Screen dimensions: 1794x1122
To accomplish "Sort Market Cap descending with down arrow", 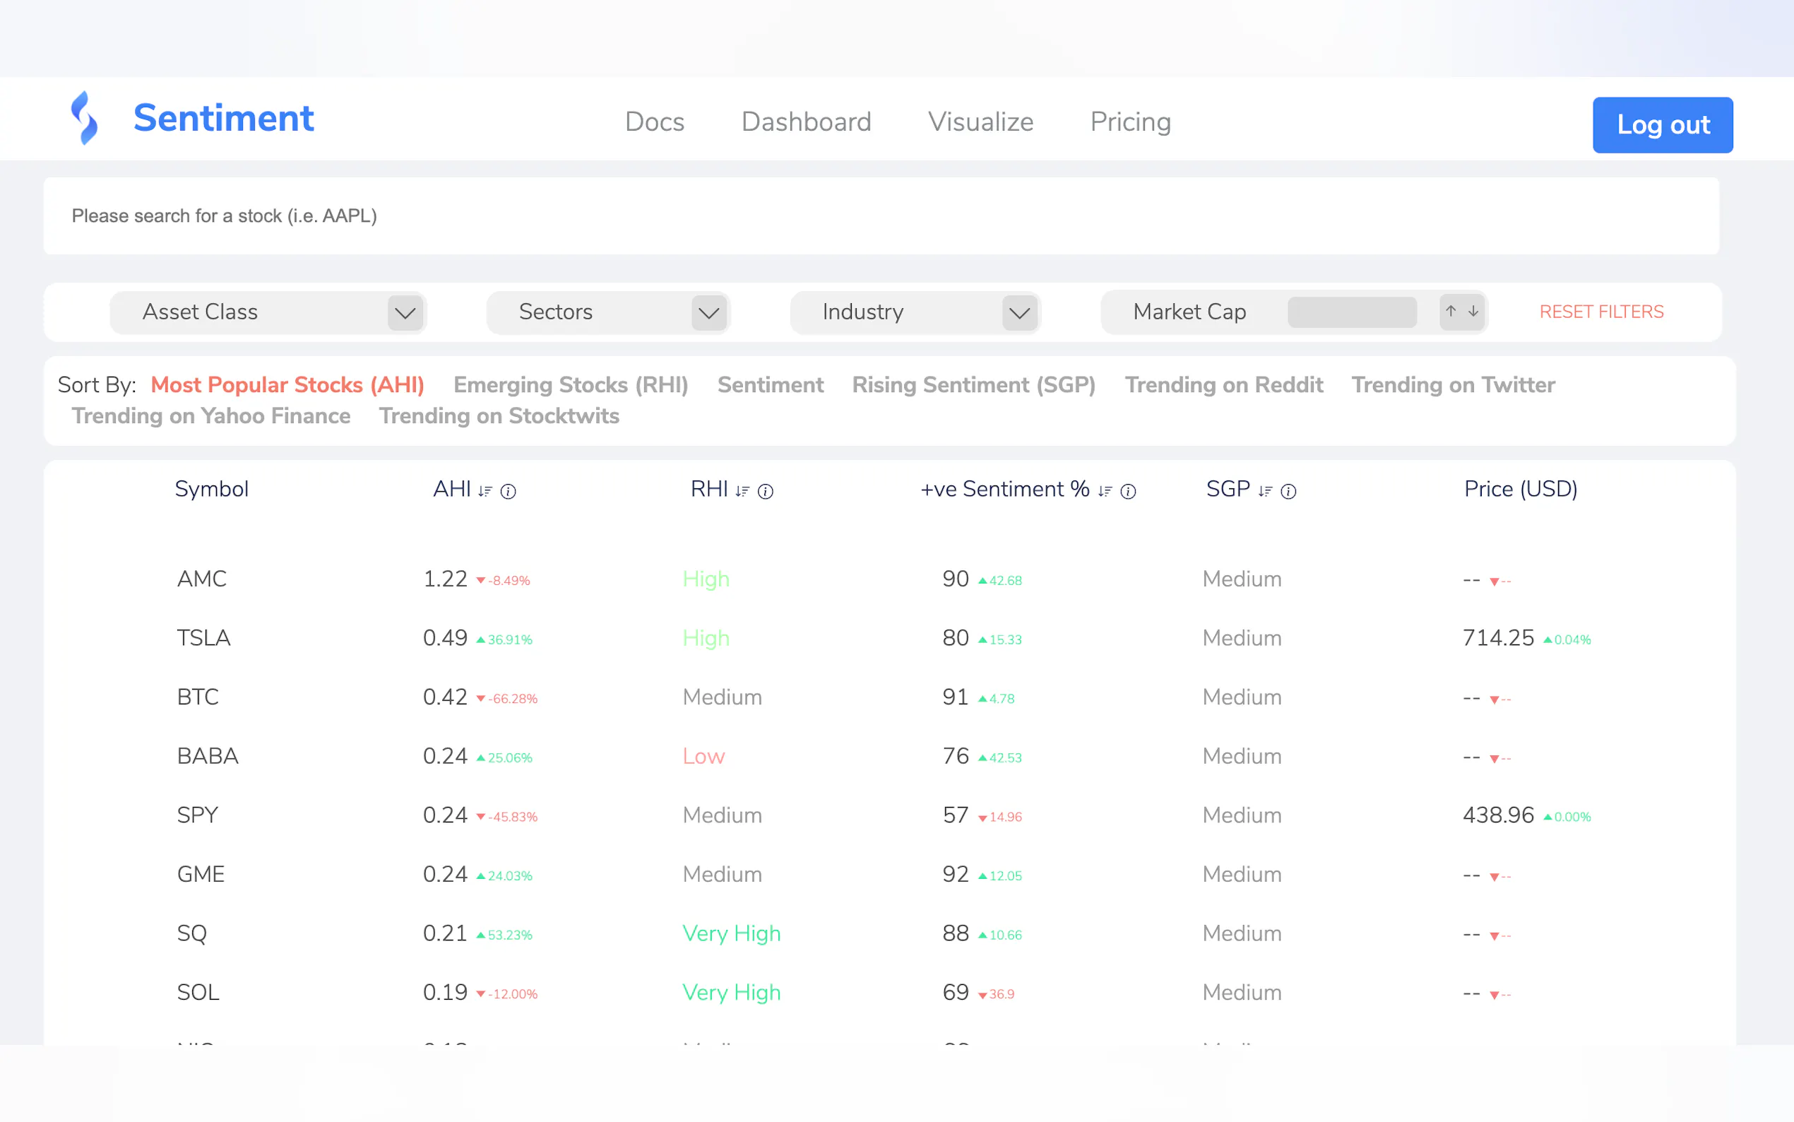I will [x=1473, y=312].
